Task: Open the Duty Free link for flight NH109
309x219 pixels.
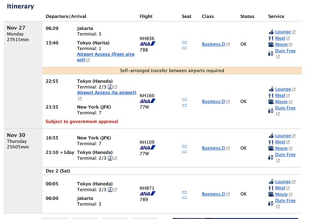Action: tap(285, 155)
